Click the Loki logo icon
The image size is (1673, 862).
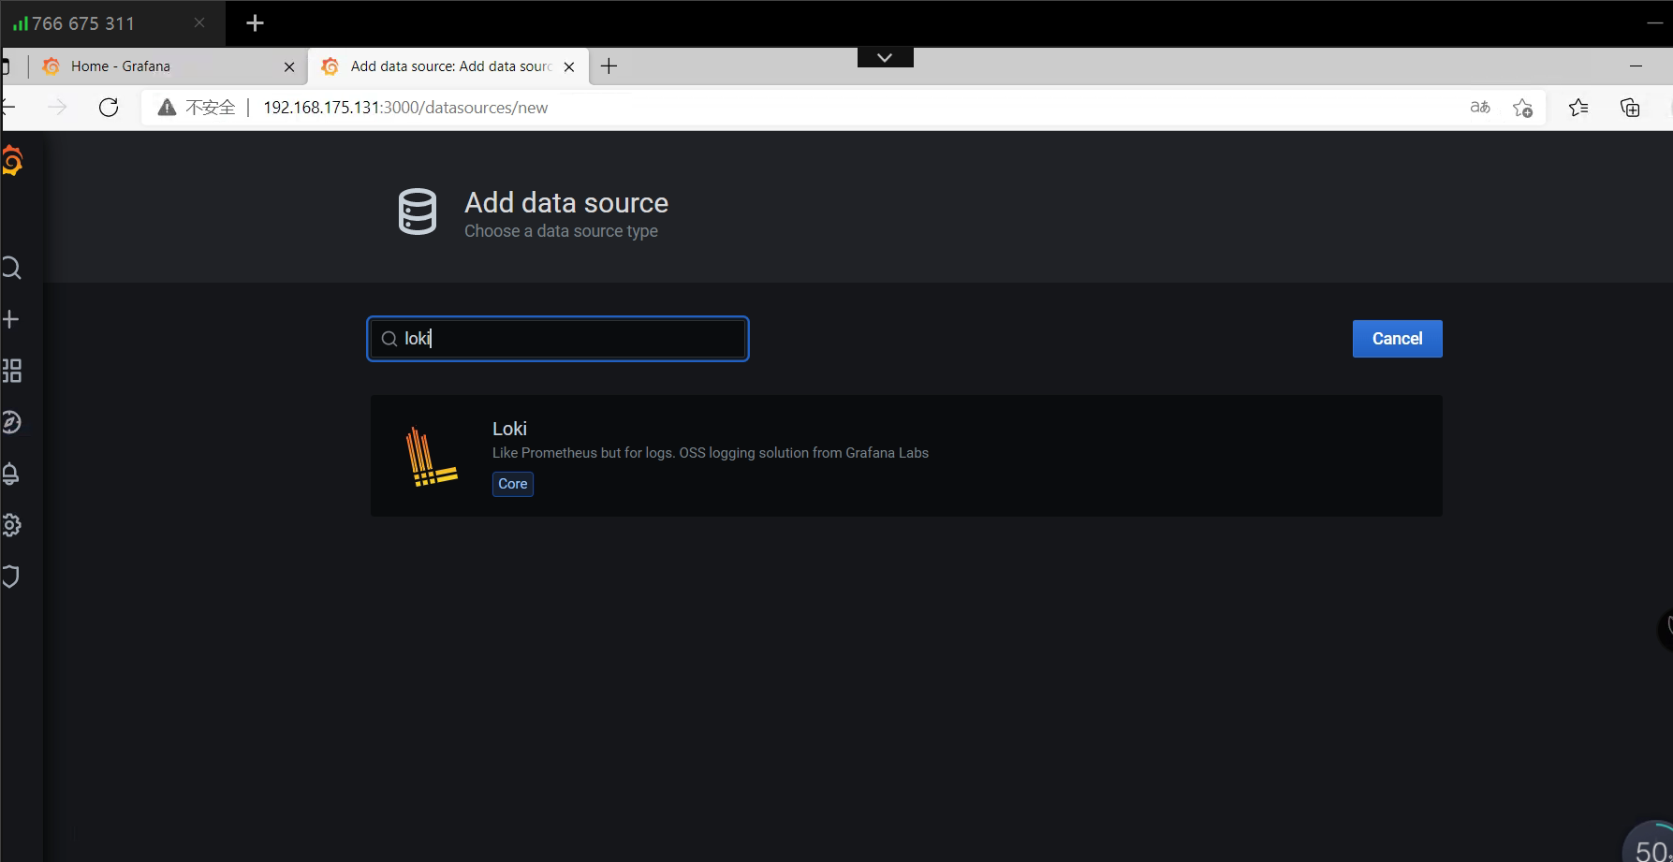point(431,456)
